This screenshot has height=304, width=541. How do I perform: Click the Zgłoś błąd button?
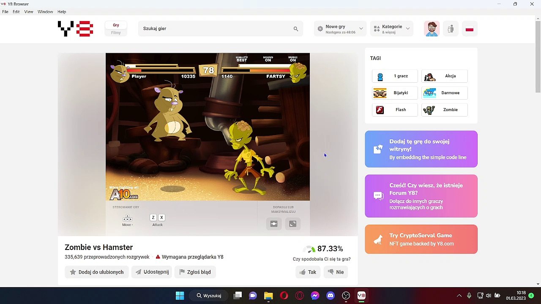(195, 272)
